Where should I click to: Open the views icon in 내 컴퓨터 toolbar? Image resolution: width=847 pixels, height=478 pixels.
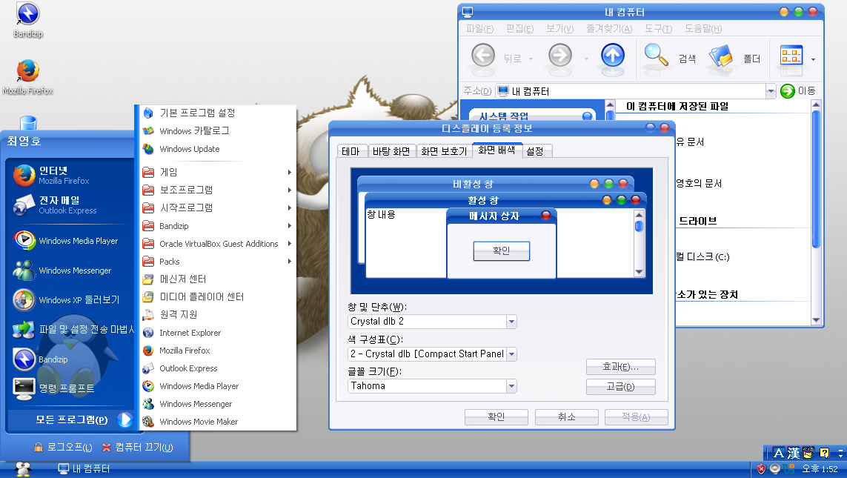pos(791,56)
